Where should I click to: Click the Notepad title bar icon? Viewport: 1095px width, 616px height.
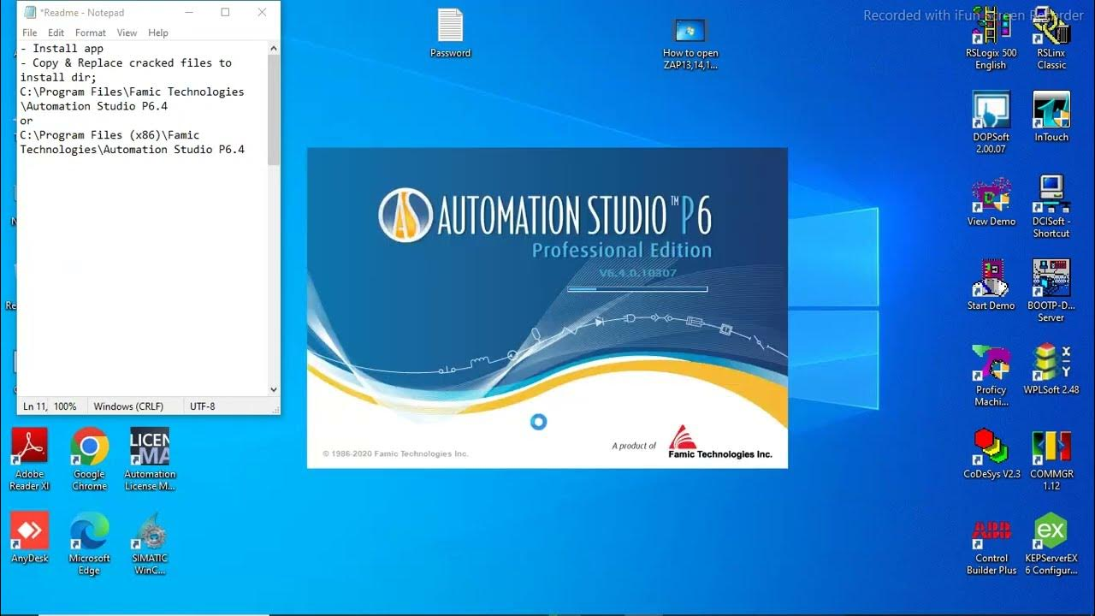click(x=30, y=13)
